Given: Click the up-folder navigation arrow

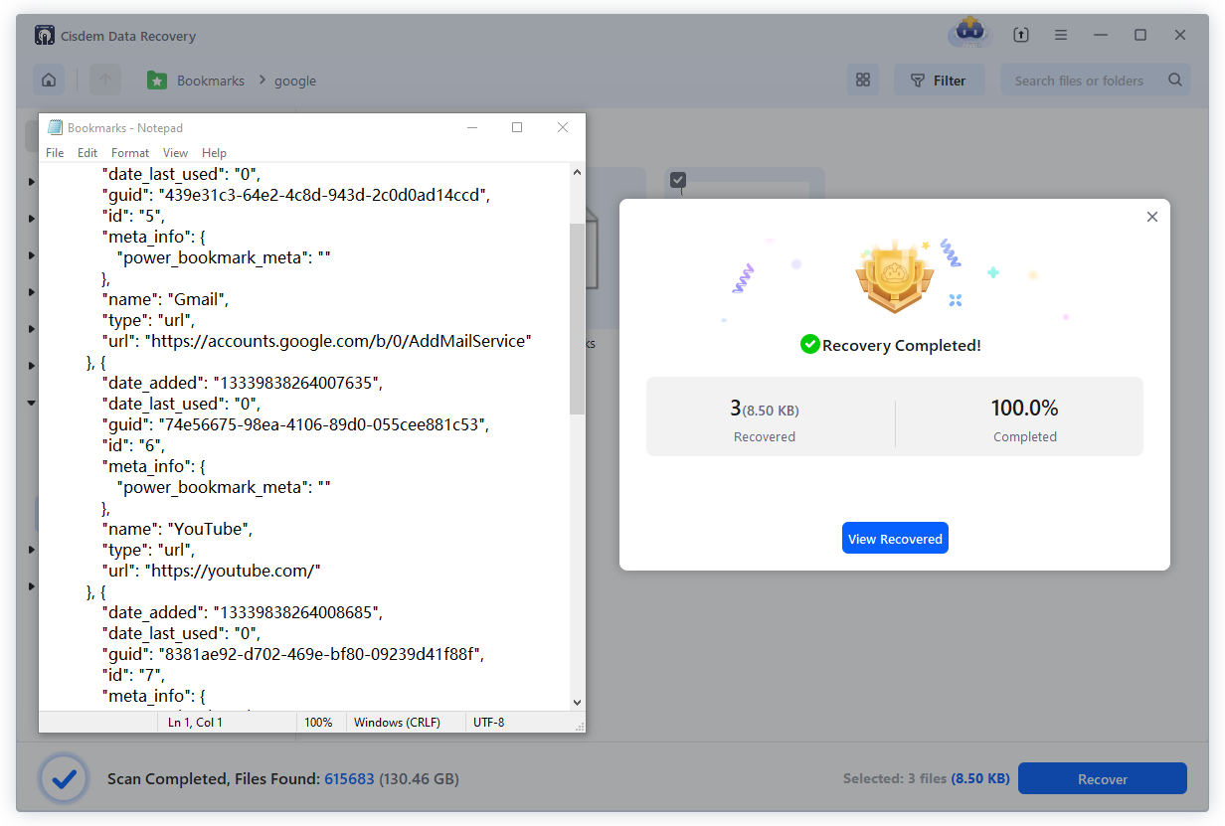Looking at the screenshot, I should [x=105, y=81].
